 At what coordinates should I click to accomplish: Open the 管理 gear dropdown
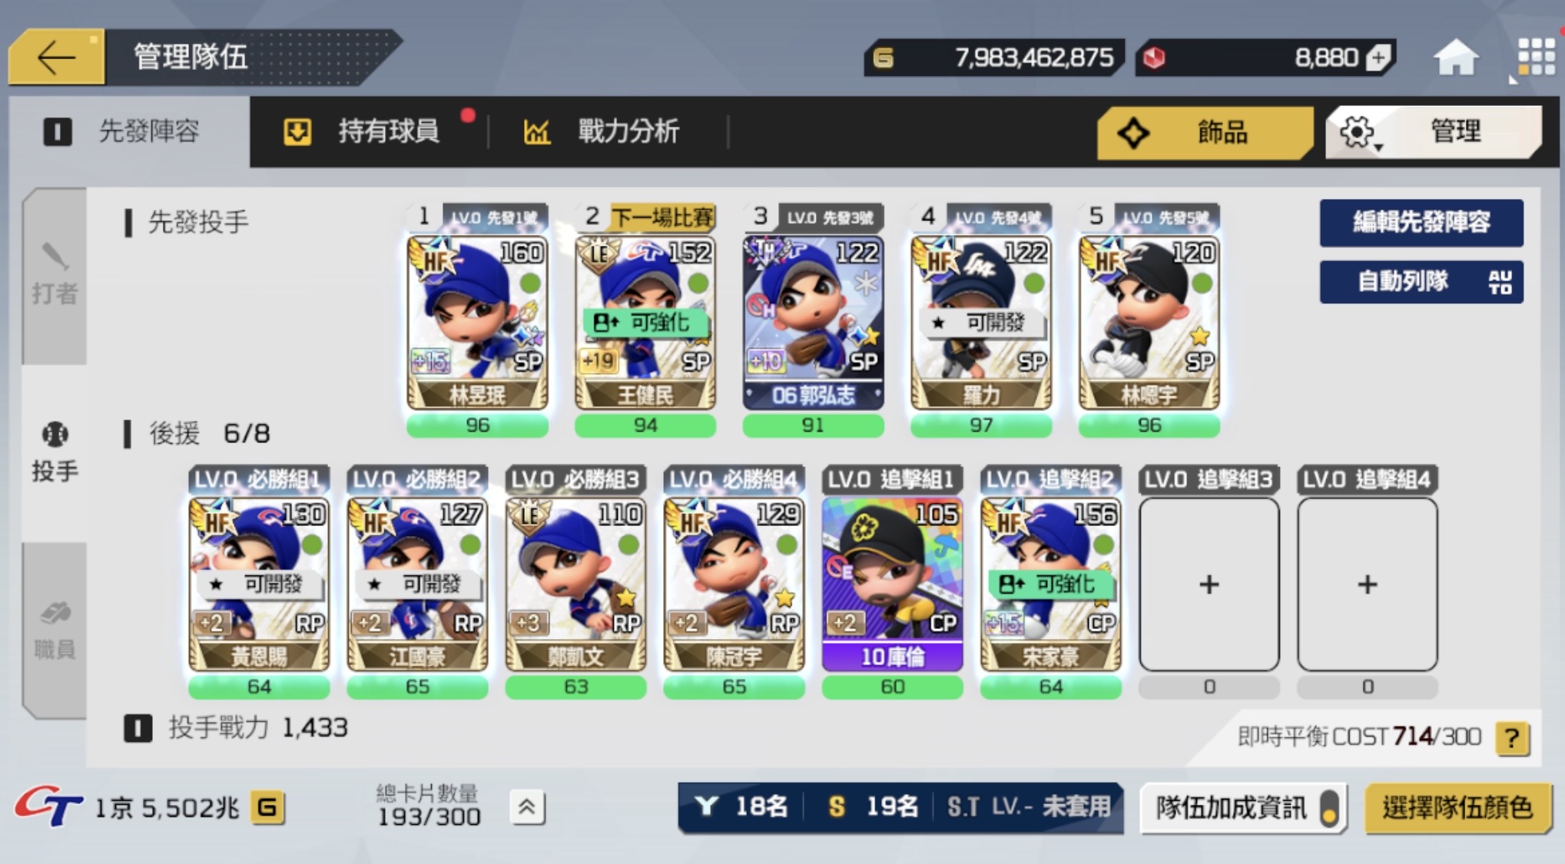(x=1433, y=131)
